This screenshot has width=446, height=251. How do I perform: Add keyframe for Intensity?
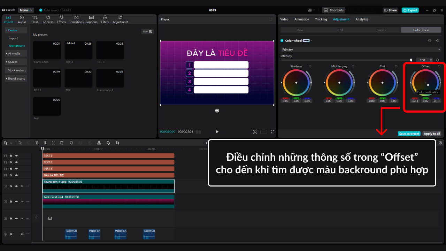tap(438, 60)
